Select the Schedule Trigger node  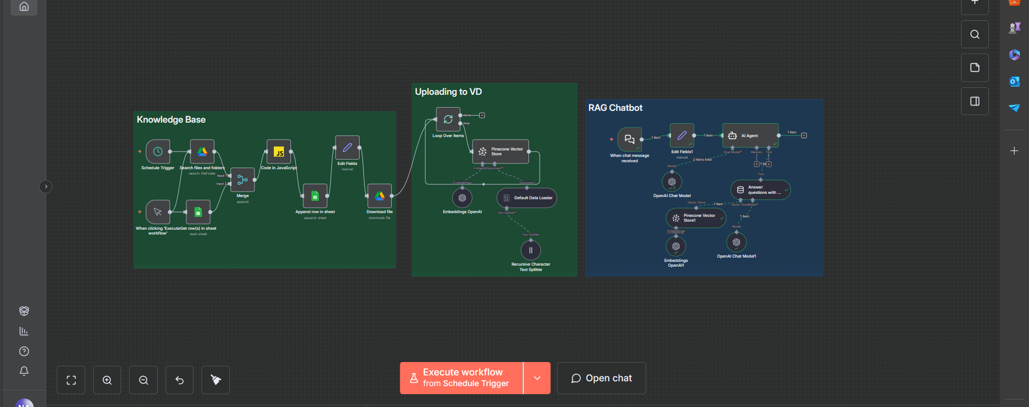coord(158,152)
